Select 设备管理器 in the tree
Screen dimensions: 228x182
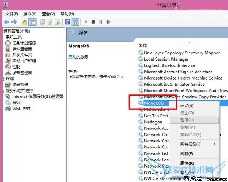click(x=22, y=73)
